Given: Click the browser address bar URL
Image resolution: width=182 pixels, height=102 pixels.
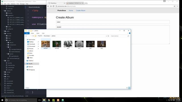Looking at the screenshot, I should coord(67,6).
